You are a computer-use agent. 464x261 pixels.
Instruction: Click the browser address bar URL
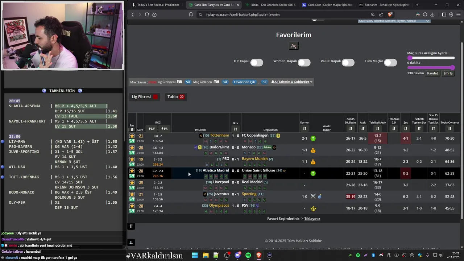243,14
